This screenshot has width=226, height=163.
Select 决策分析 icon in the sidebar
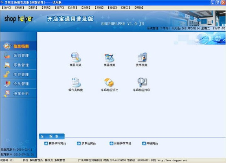pos(7,93)
